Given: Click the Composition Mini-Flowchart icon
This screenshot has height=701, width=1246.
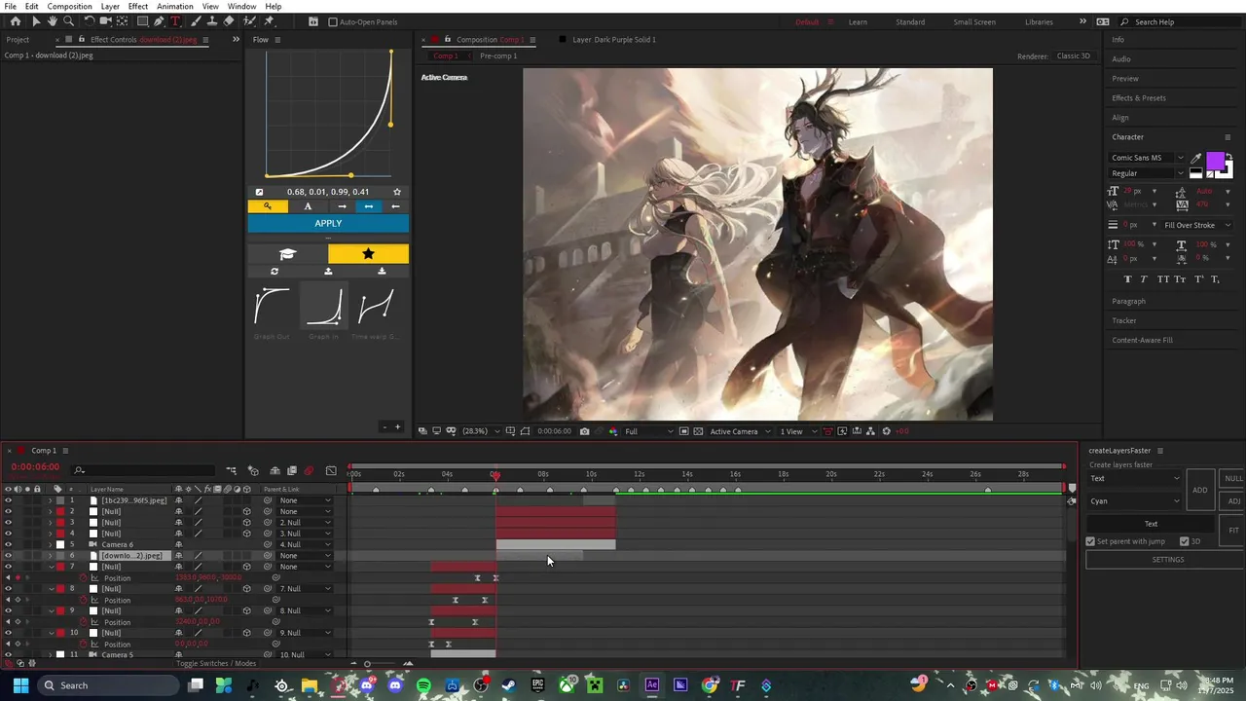Looking at the screenshot, I should 232,471.
